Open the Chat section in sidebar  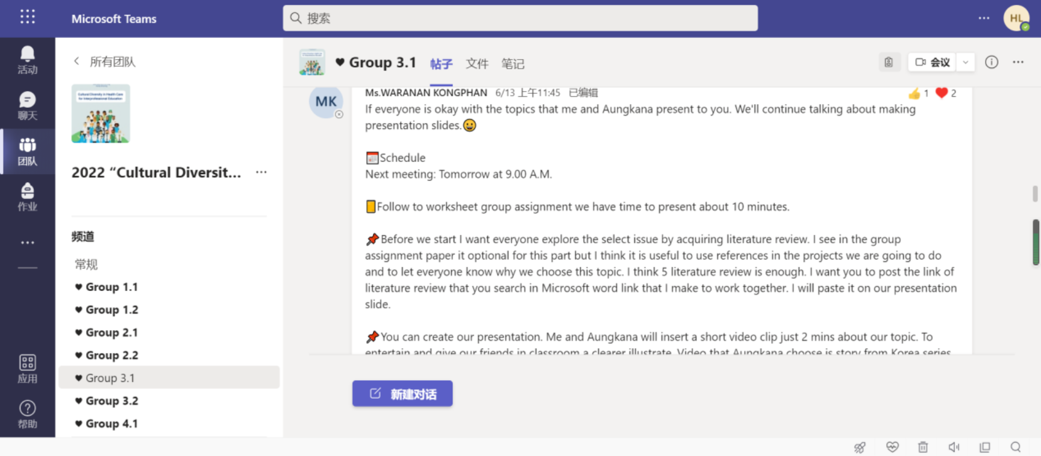click(x=27, y=105)
